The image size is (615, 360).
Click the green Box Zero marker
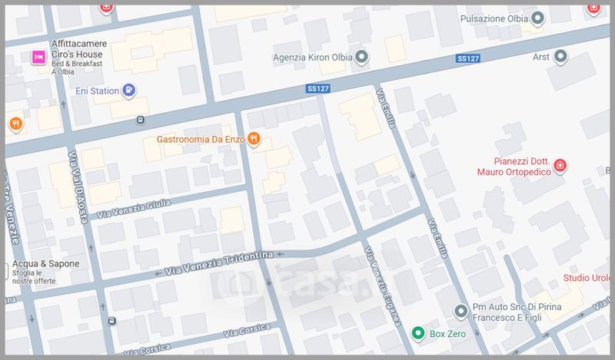click(418, 333)
